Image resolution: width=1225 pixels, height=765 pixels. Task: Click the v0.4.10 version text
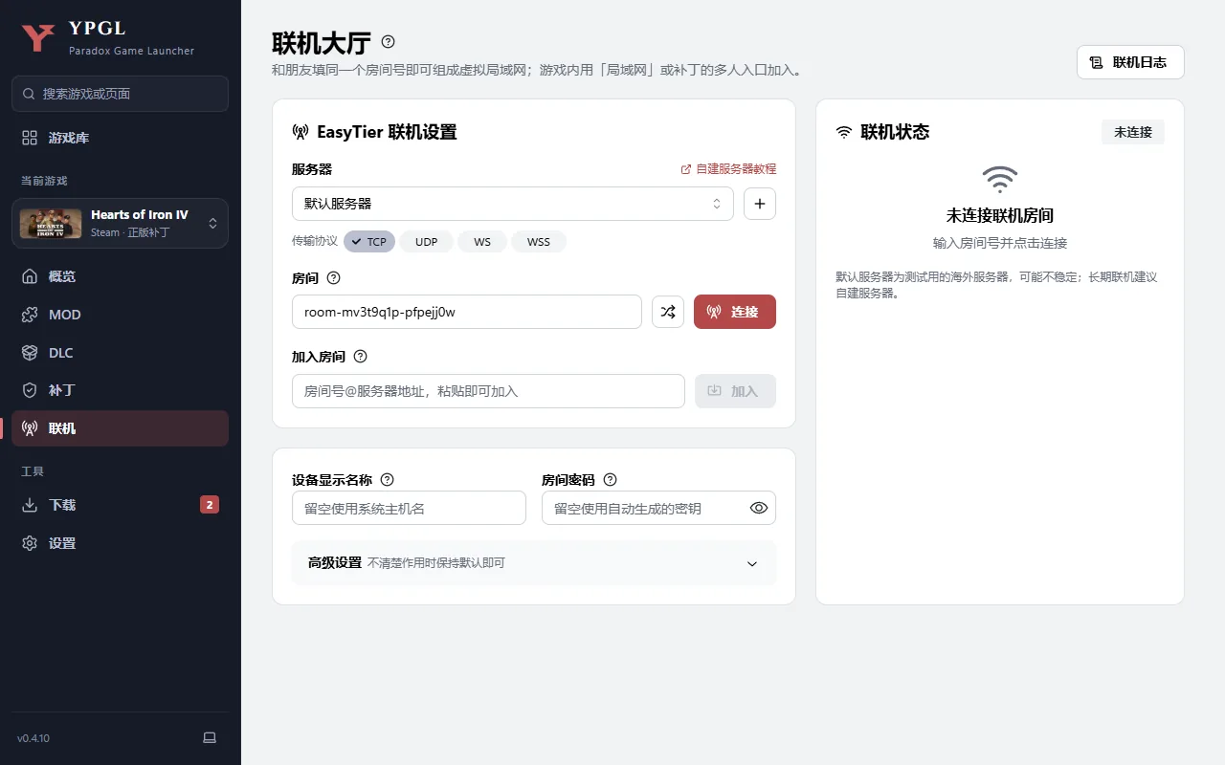pyautogui.click(x=33, y=738)
